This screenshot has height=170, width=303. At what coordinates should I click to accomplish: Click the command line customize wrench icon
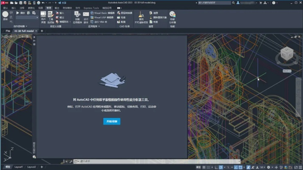(71, 161)
